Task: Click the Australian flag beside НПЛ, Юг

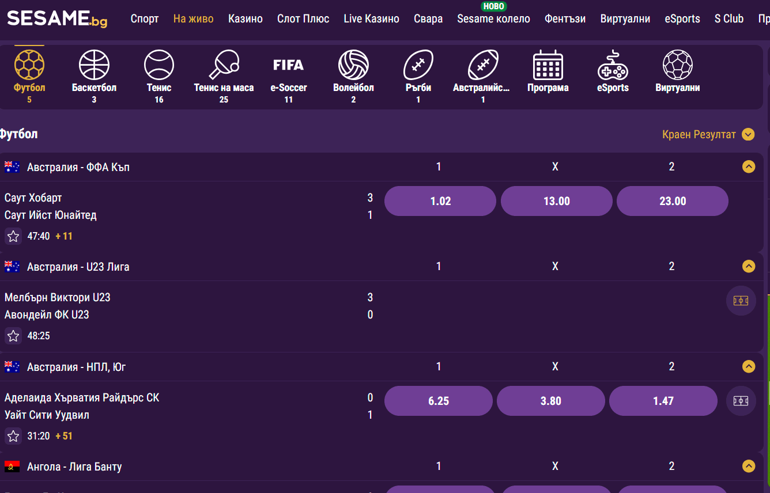Action: pyautogui.click(x=12, y=367)
